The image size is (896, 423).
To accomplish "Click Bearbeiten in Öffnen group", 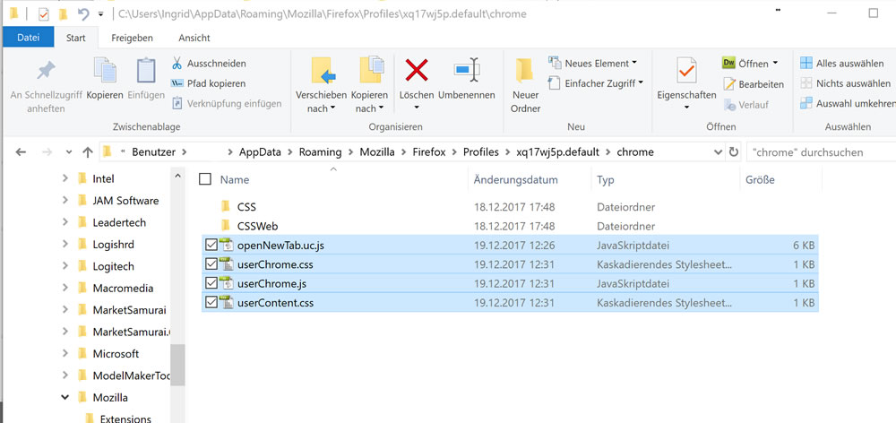I will [x=754, y=84].
